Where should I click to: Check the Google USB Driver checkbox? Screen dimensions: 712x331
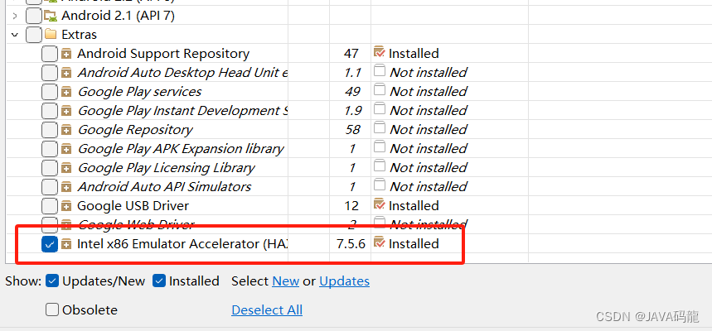tap(50, 206)
